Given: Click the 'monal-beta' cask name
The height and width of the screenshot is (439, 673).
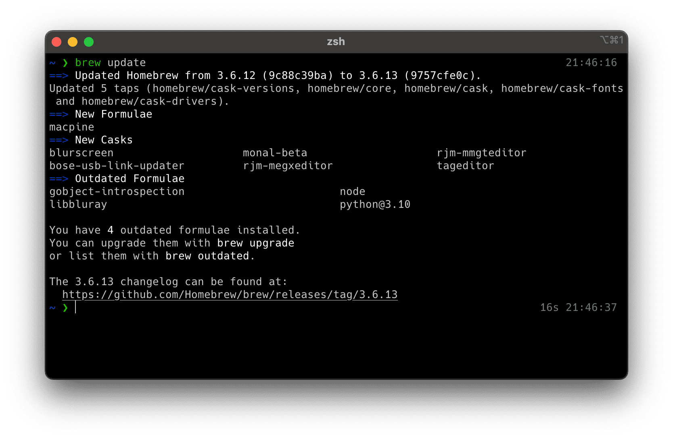Looking at the screenshot, I should [275, 153].
